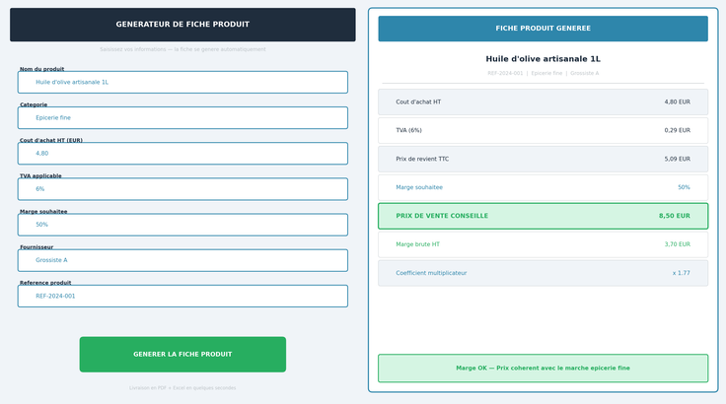Click the Marge souhaitee 50% result row
Screen dimensions: 726x404
[543, 187]
